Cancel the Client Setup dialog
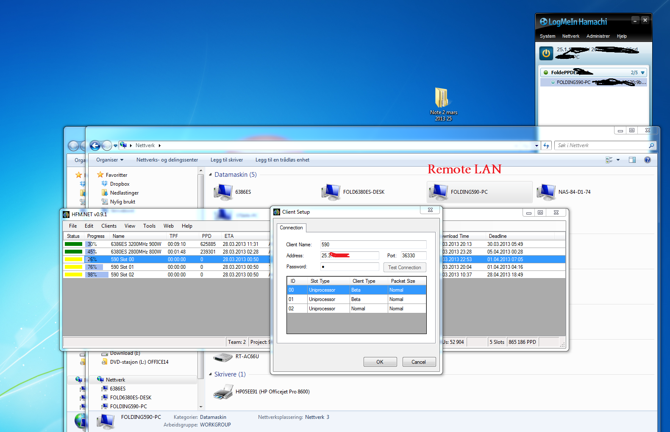Viewport: 670px width, 432px height. tap(419, 362)
